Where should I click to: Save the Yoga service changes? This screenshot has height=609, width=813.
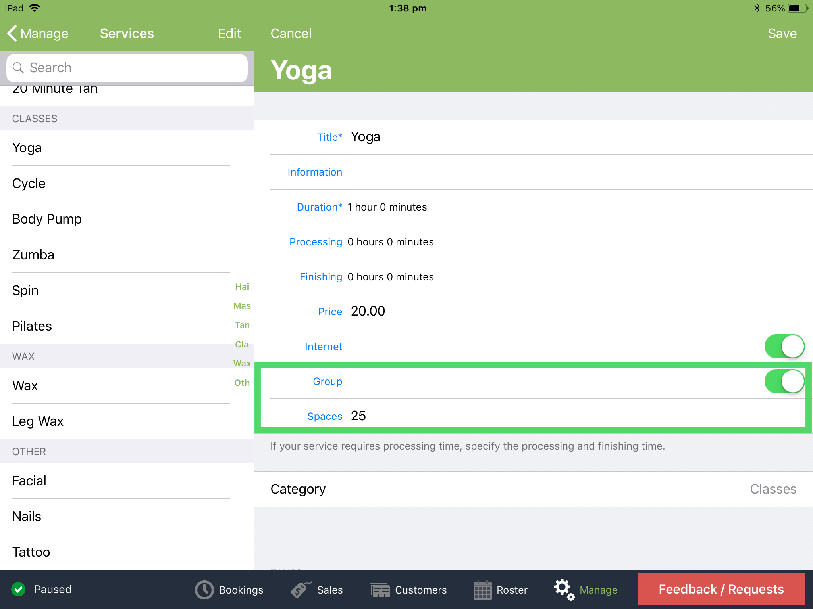782,33
